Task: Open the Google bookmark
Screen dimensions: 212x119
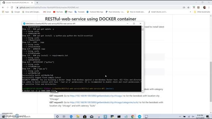Action: tap(16, 12)
